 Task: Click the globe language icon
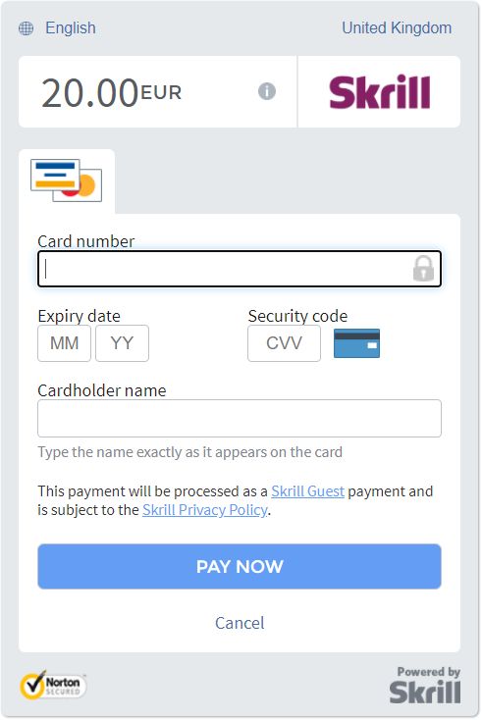(26, 28)
